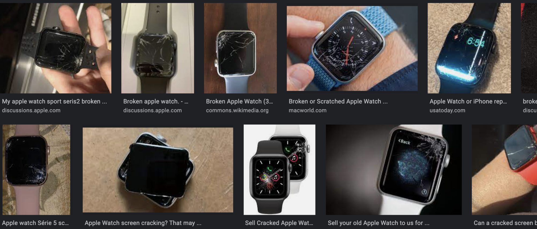Open the white-band watch with Back screen image
This screenshot has width=537, height=229.
click(x=394, y=170)
